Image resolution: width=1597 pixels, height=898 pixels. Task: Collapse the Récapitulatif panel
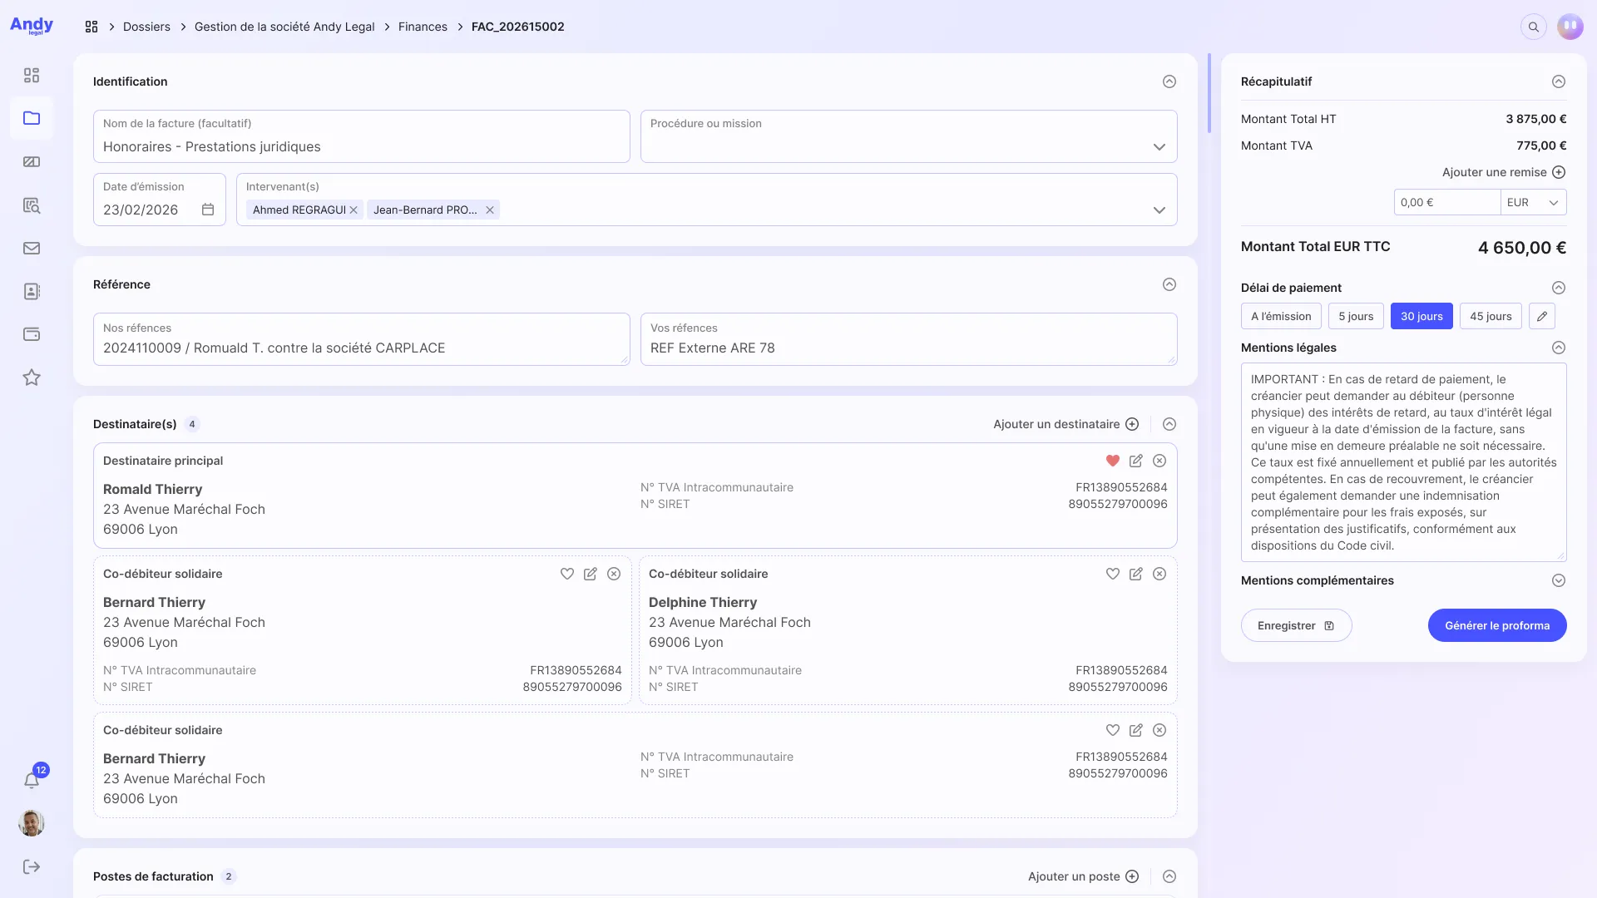(1559, 81)
